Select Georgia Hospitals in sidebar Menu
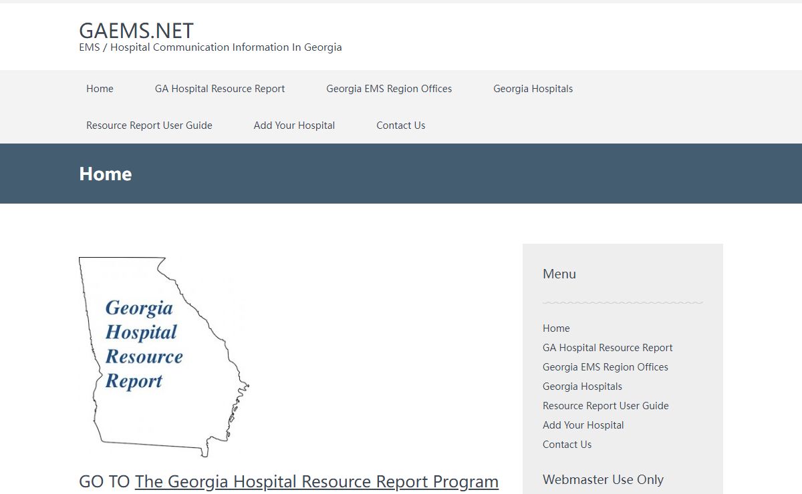802x494 pixels. [582, 387]
